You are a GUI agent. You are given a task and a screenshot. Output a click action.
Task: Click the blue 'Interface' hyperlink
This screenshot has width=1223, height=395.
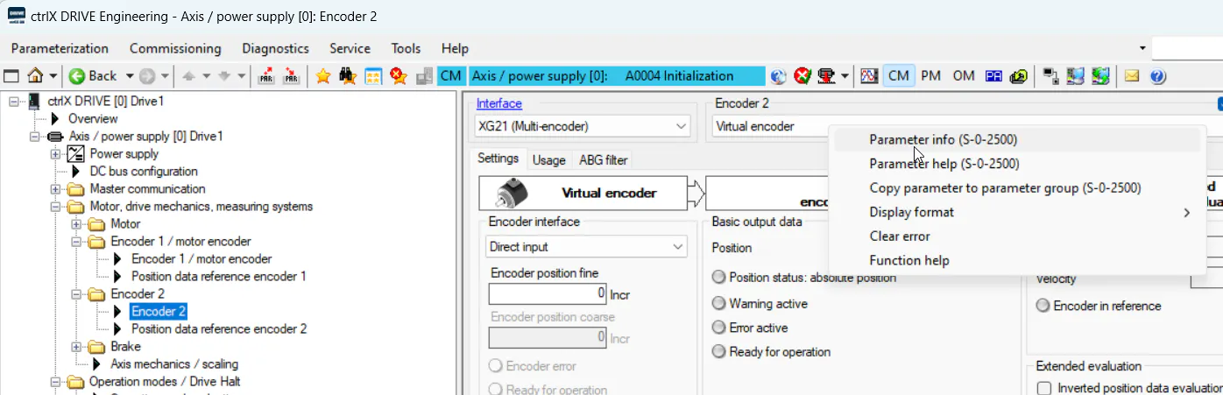(x=498, y=103)
